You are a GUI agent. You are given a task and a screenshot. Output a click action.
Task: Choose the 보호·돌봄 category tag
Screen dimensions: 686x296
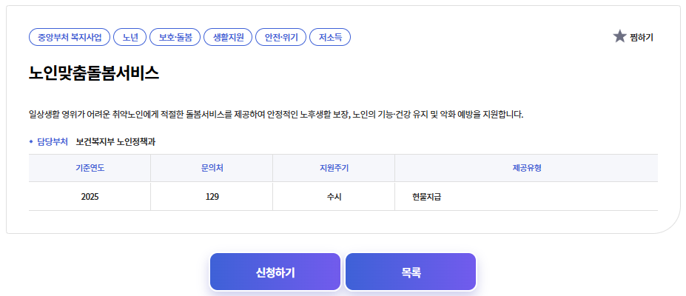coord(175,37)
